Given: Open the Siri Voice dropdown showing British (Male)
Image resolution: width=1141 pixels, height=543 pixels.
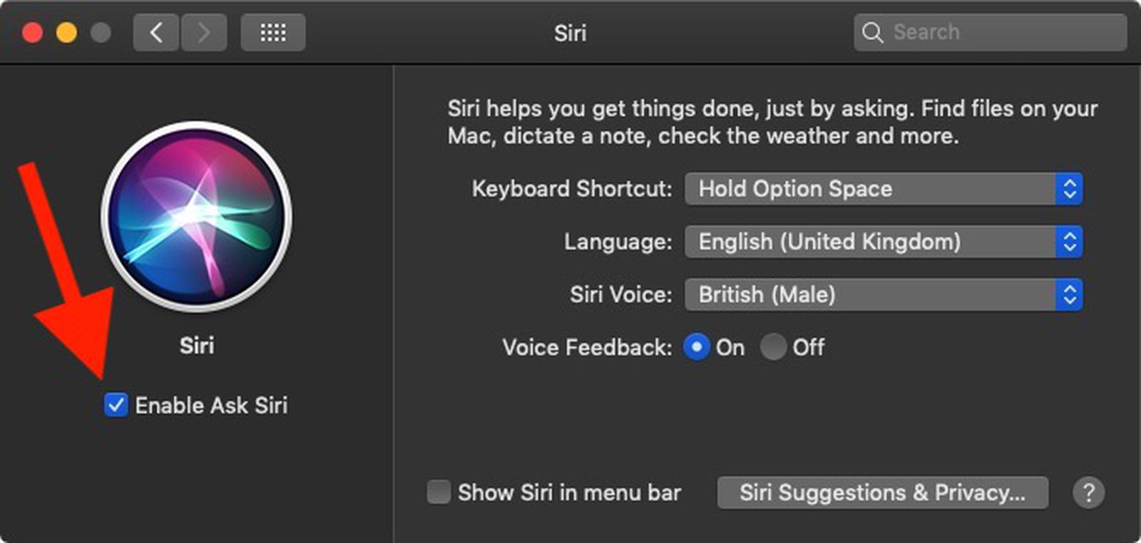Looking at the screenshot, I should [883, 294].
